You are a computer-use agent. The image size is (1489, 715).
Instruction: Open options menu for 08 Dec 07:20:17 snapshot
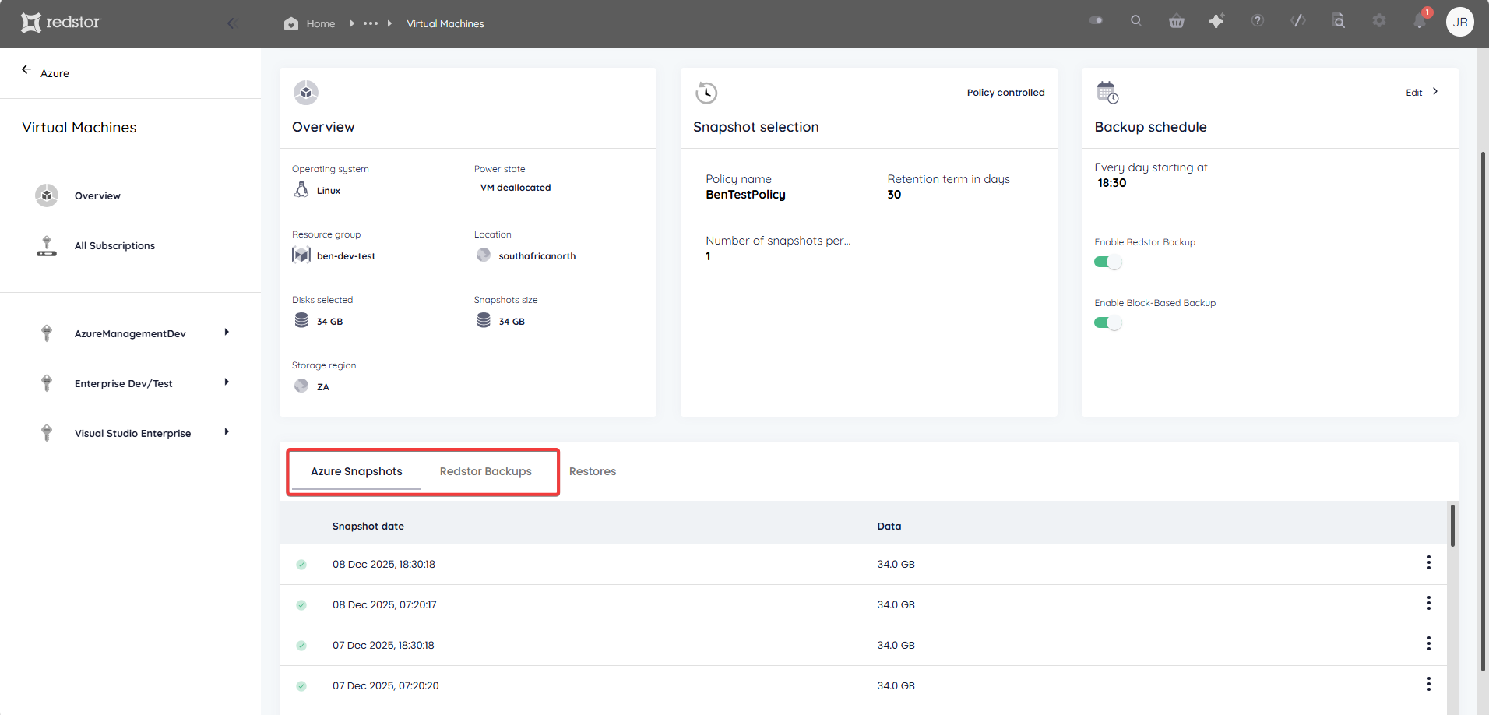1428,603
